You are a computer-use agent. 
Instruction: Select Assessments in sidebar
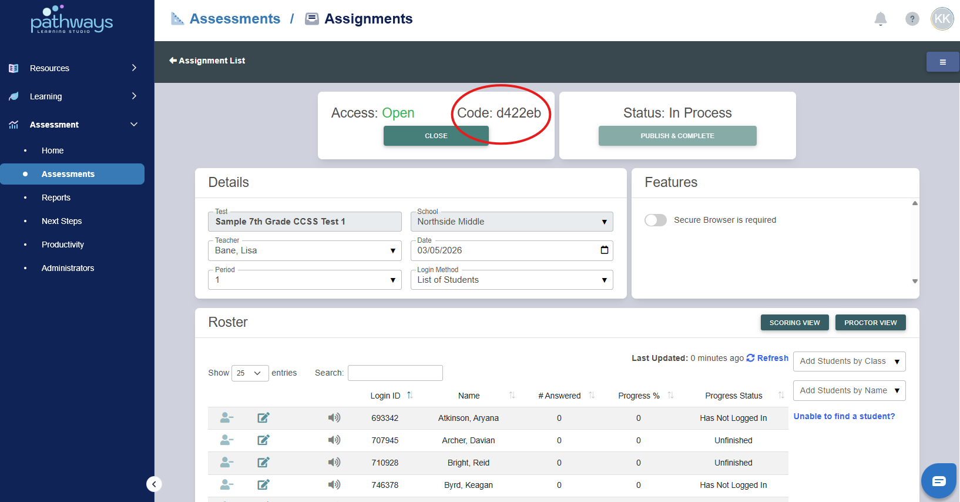(x=72, y=174)
